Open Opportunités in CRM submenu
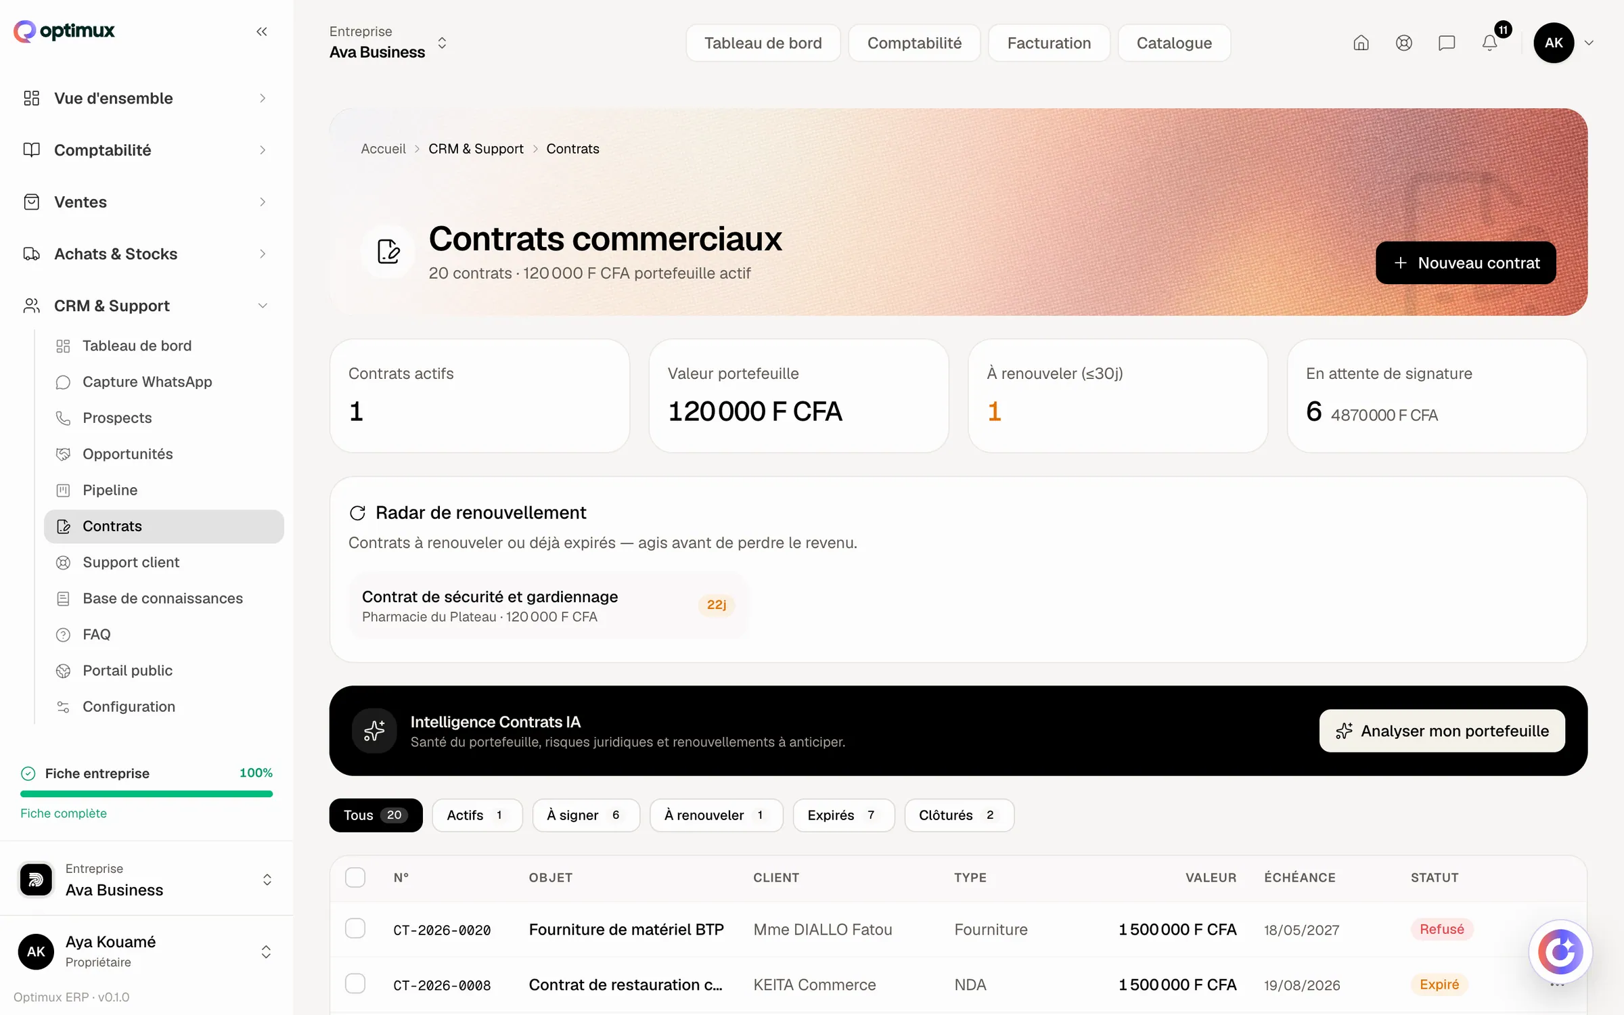1624x1015 pixels. pyautogui.click(x=164, y=454)
